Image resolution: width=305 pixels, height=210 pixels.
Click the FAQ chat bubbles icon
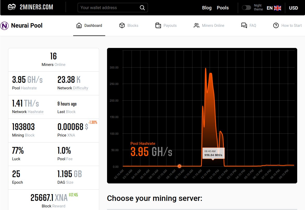click(244, 25)
